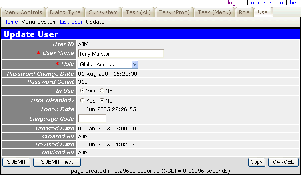Click the Copy button
Viewport: 301px width, 175px height.
[256, 162]
